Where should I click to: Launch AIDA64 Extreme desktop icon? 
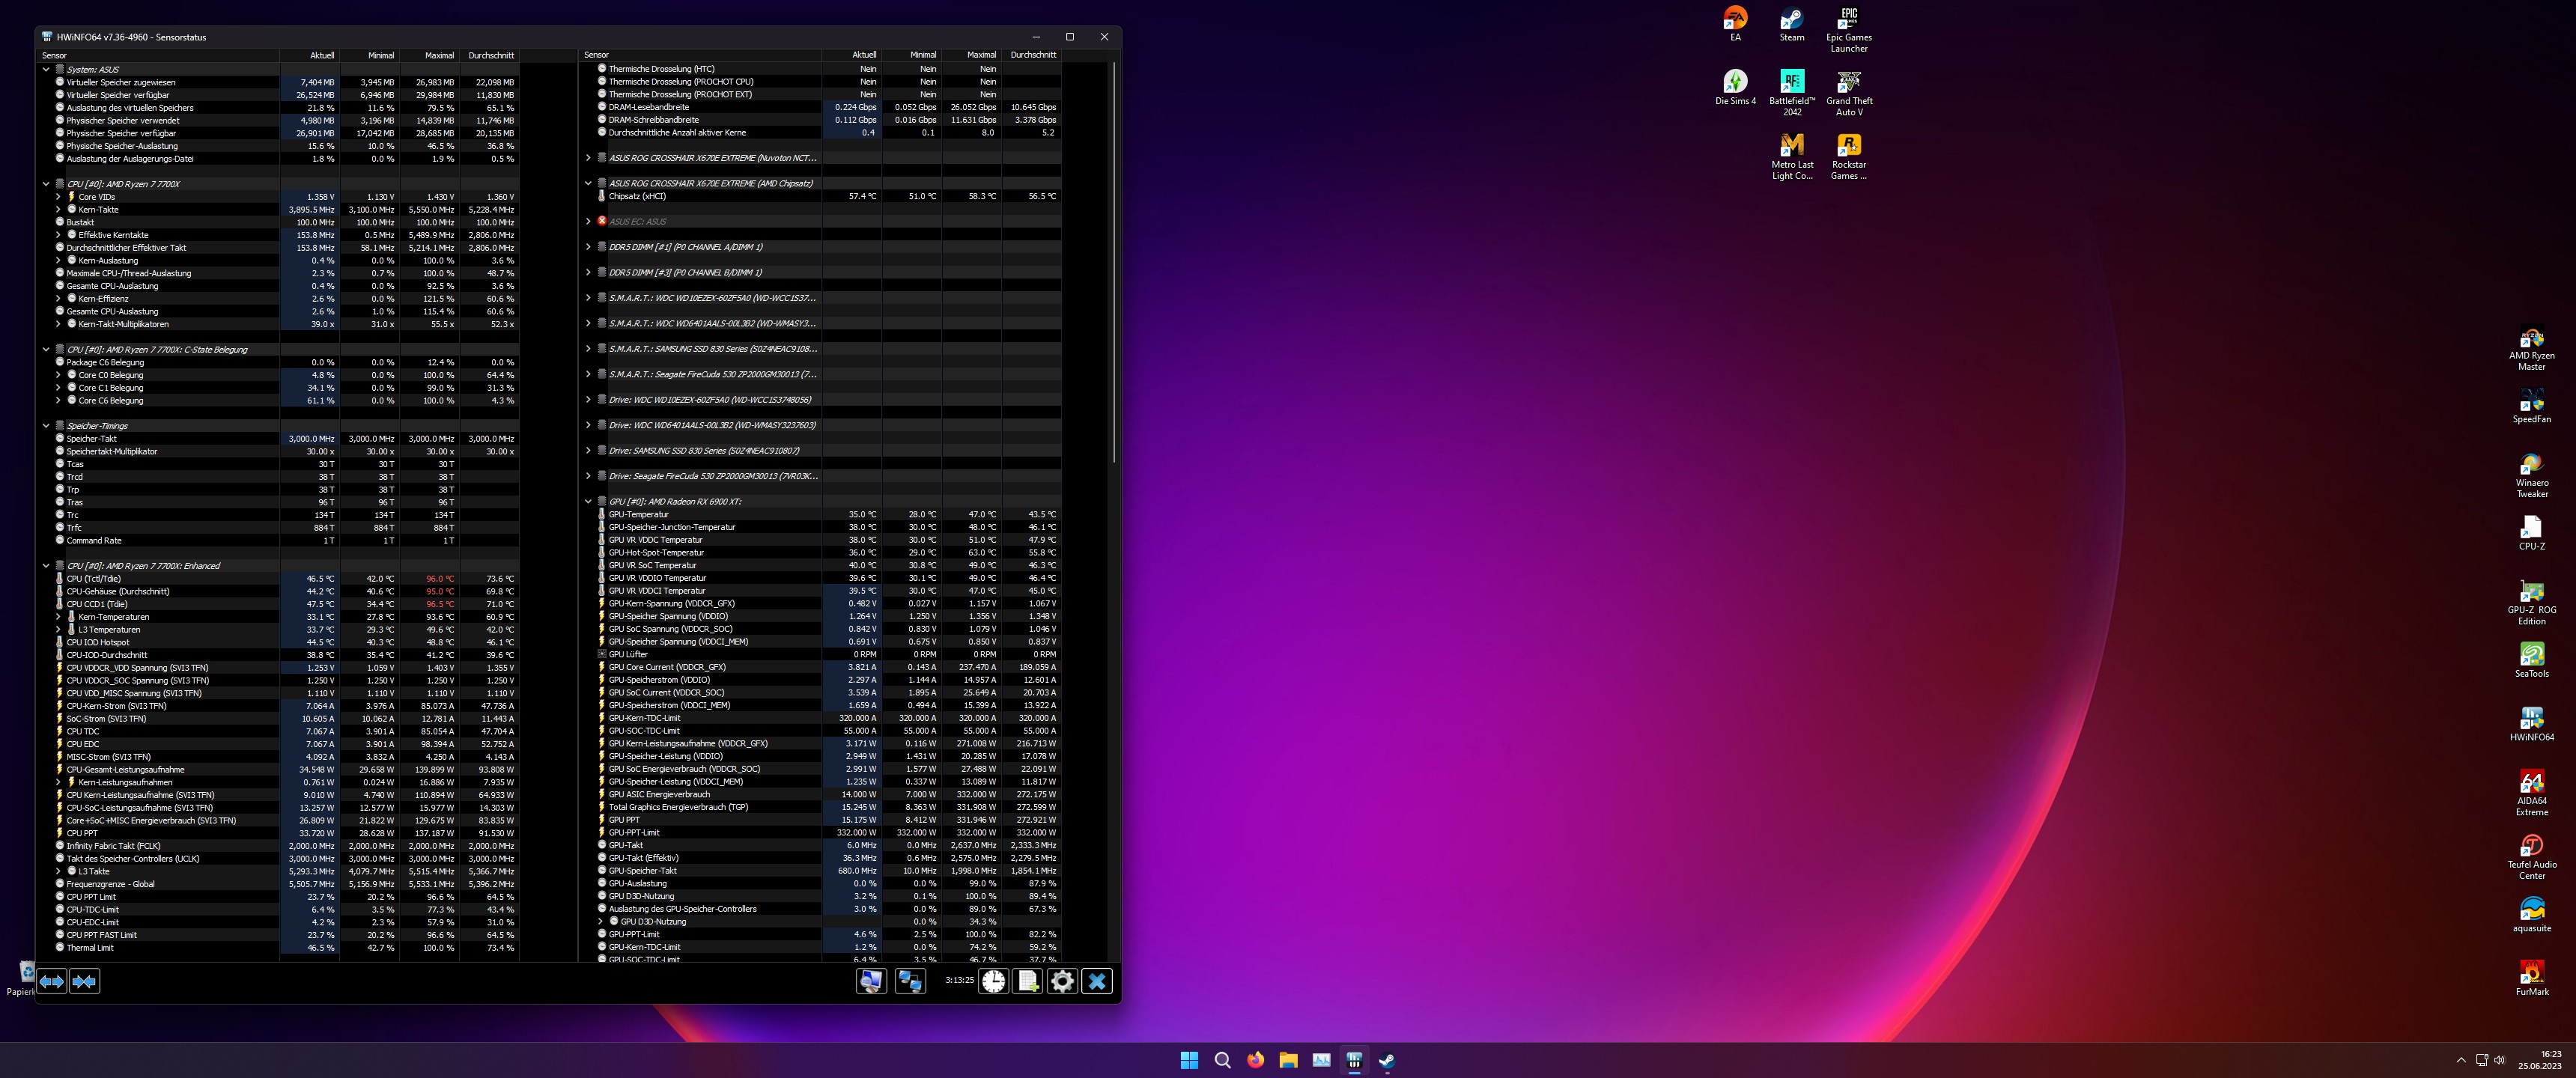[x=2532, y=793]
